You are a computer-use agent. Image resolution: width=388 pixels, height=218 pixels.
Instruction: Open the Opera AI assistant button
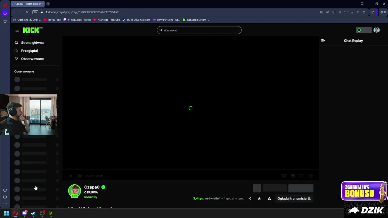click(383, 12)
